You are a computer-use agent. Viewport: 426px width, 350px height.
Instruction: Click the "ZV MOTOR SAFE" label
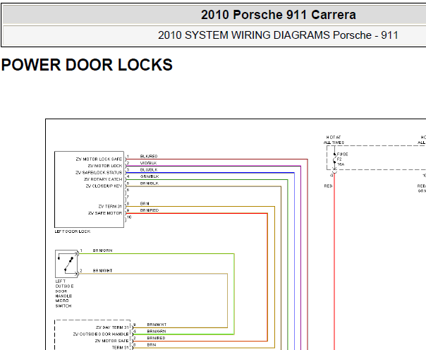111,341
